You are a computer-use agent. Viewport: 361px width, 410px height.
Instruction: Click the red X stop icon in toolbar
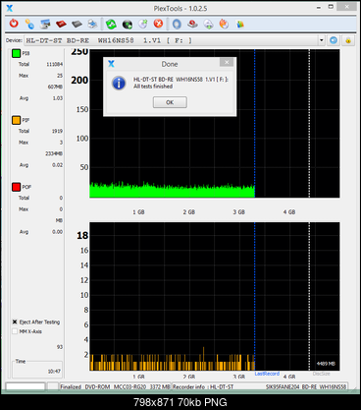pyautogui.click(x=159, y=24)
